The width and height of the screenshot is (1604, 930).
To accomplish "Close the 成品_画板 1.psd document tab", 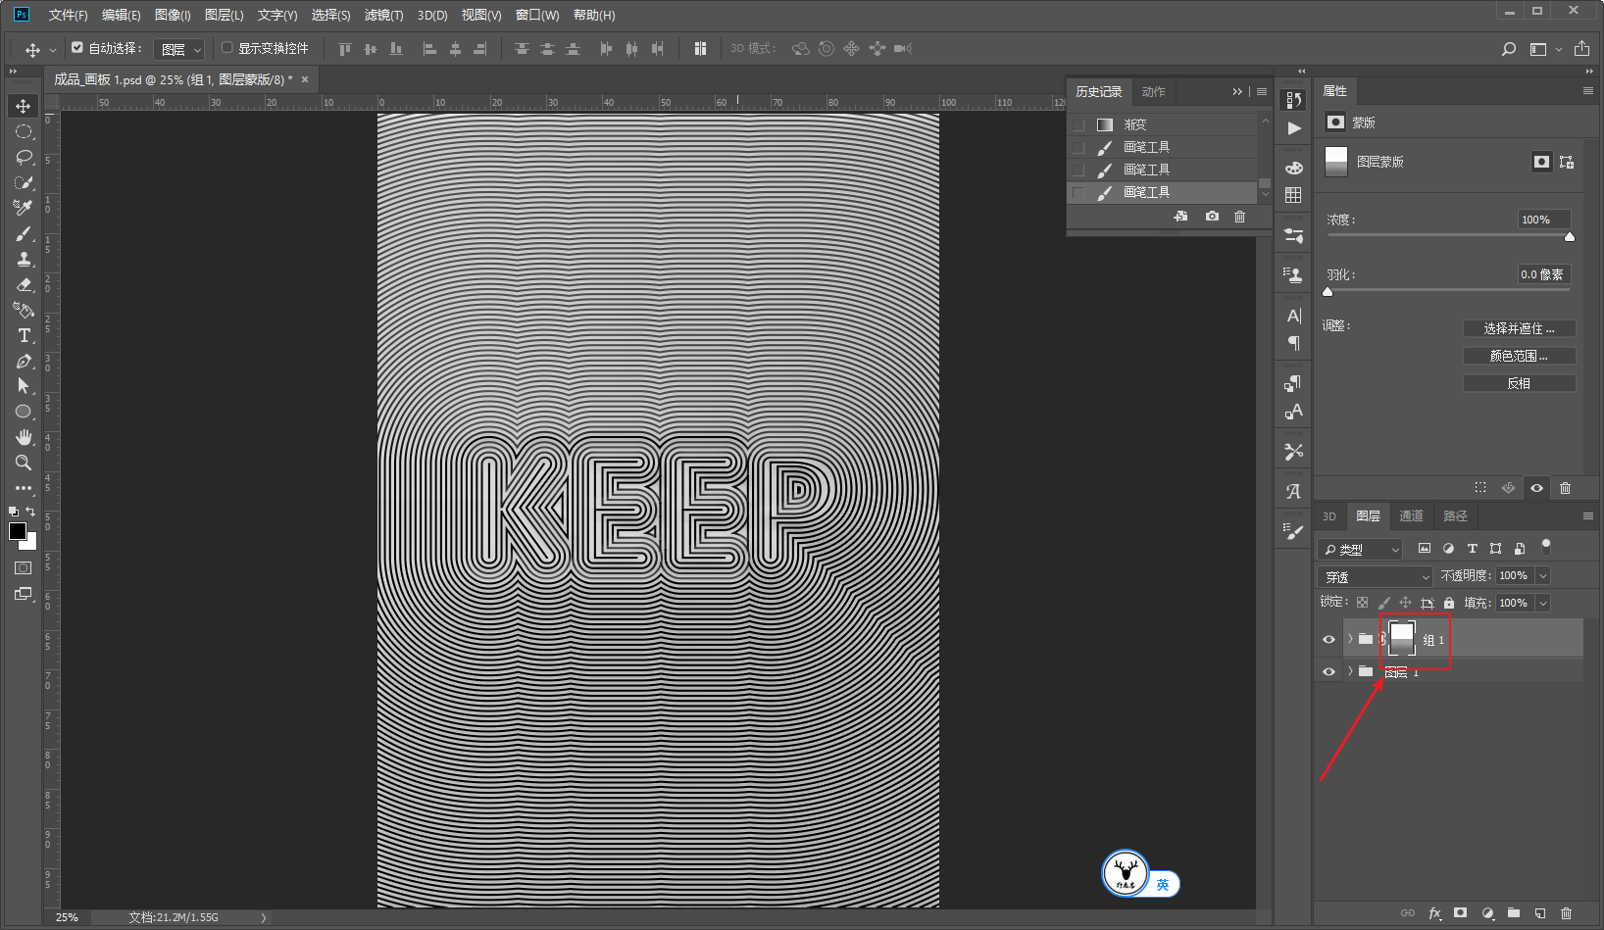I will 305,79.
